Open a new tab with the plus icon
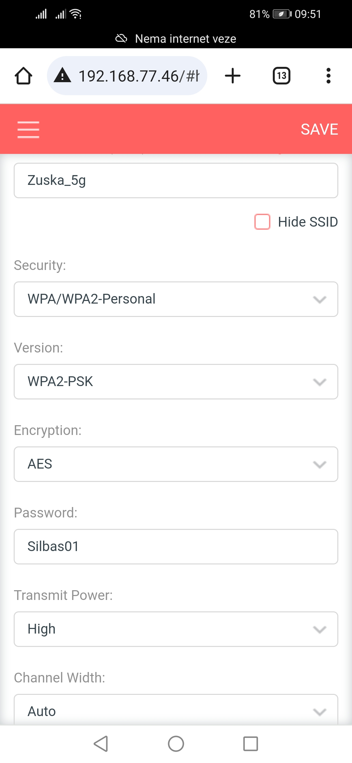 (x=233, y=76)
